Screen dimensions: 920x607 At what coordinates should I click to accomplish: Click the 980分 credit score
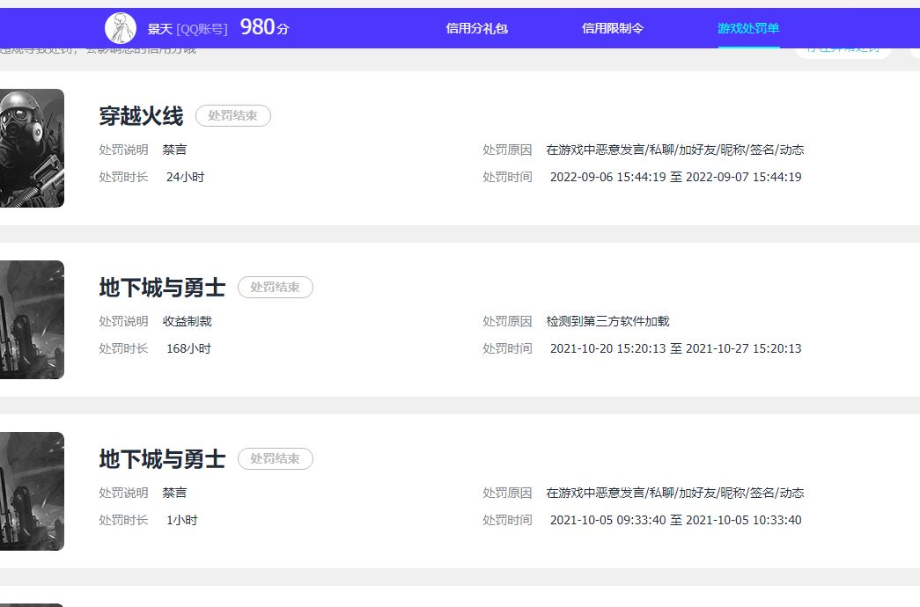[264, 28]
